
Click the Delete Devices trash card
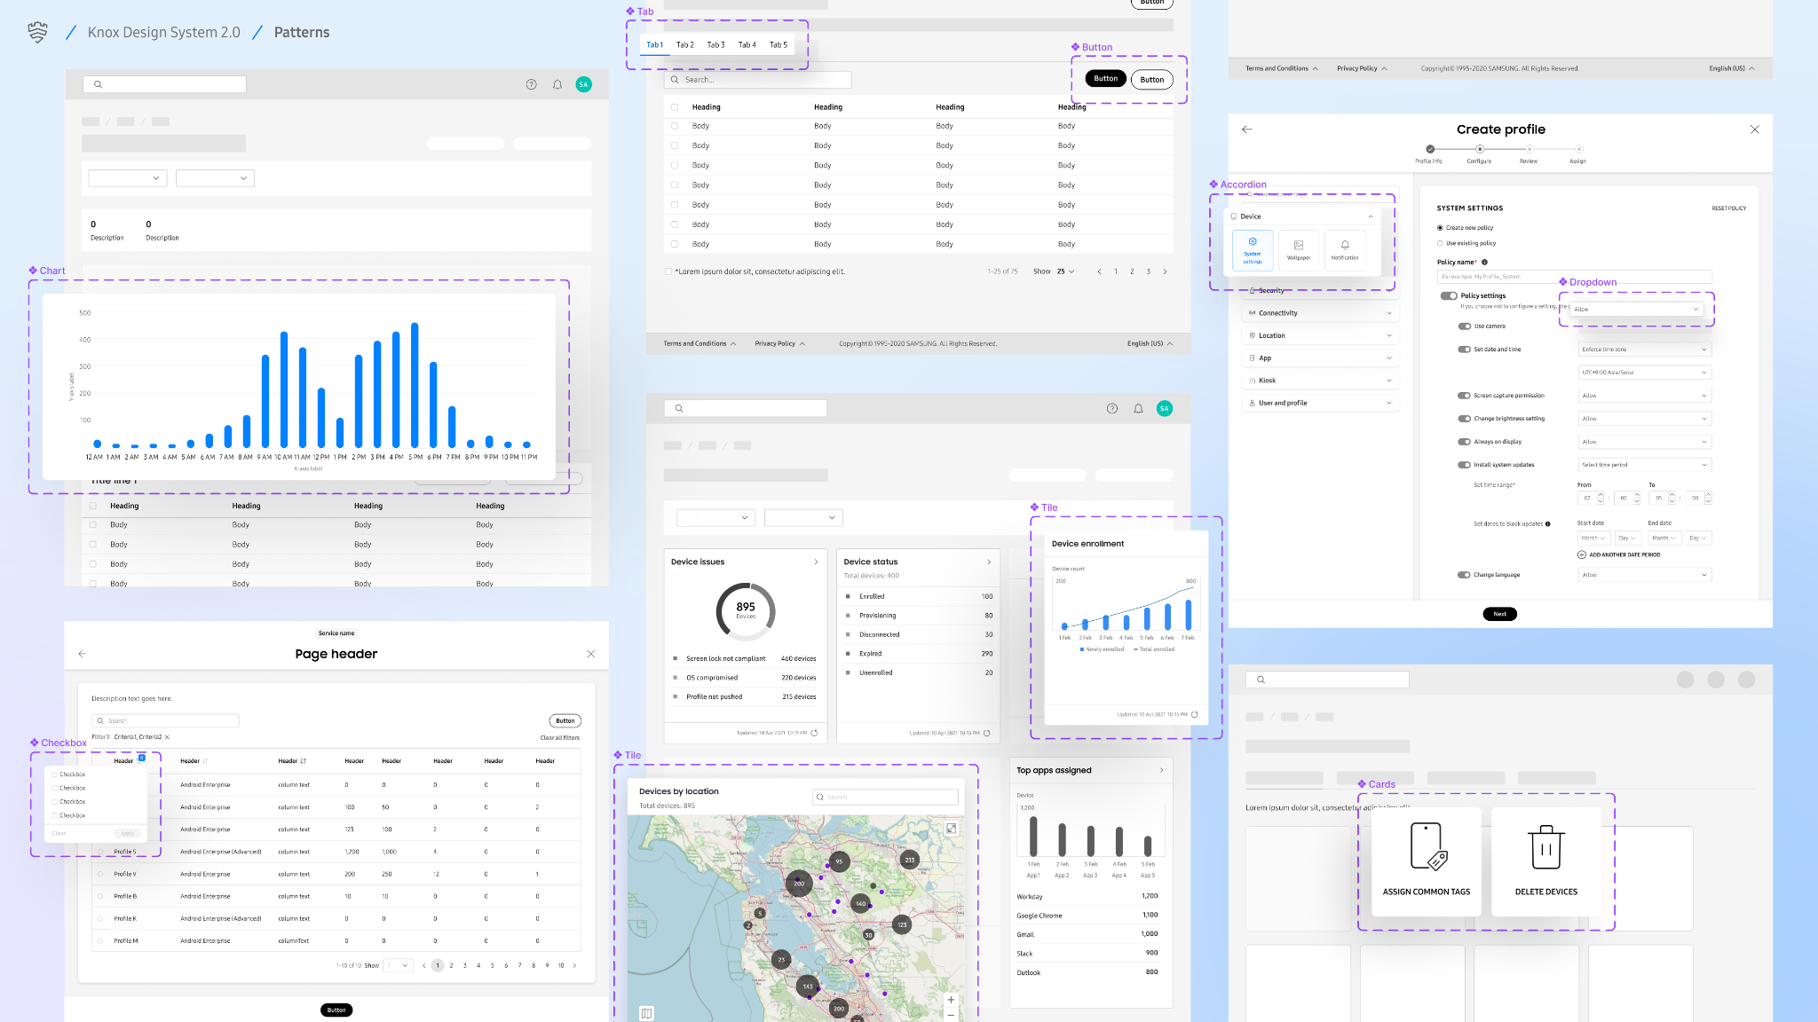tap(1546, 861)
